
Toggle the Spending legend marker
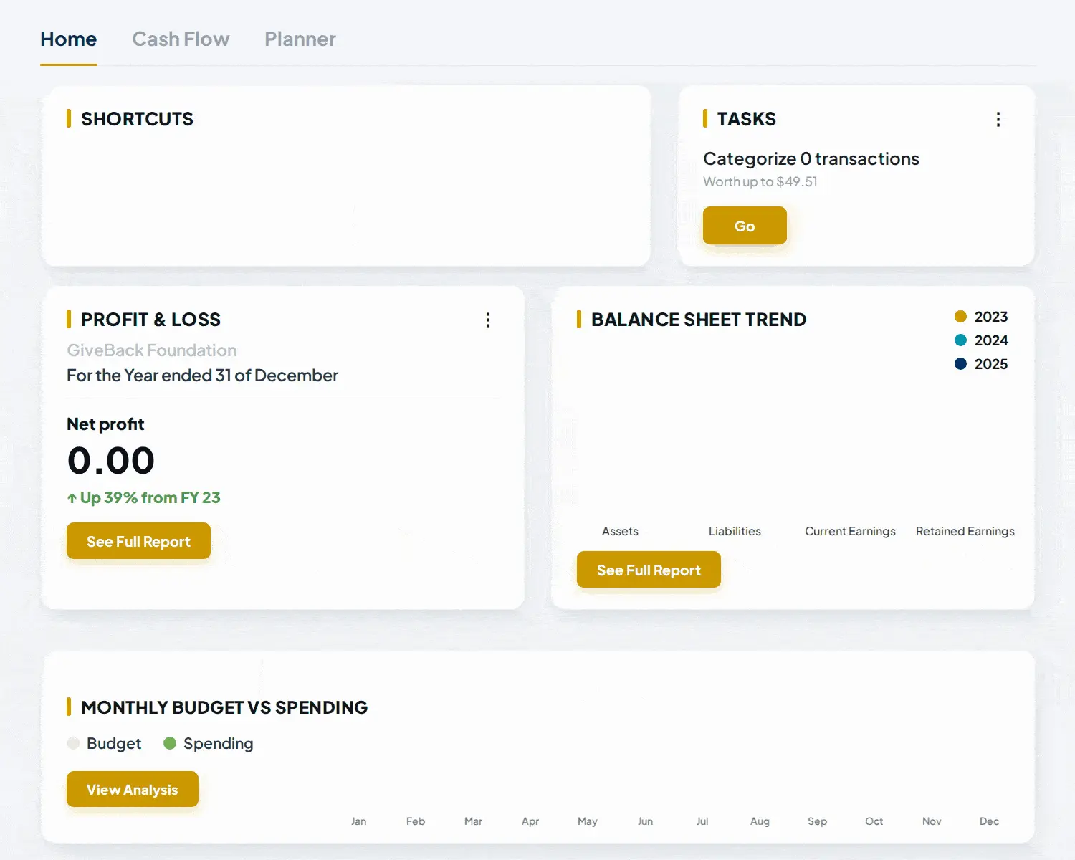[x=170, y=743]
